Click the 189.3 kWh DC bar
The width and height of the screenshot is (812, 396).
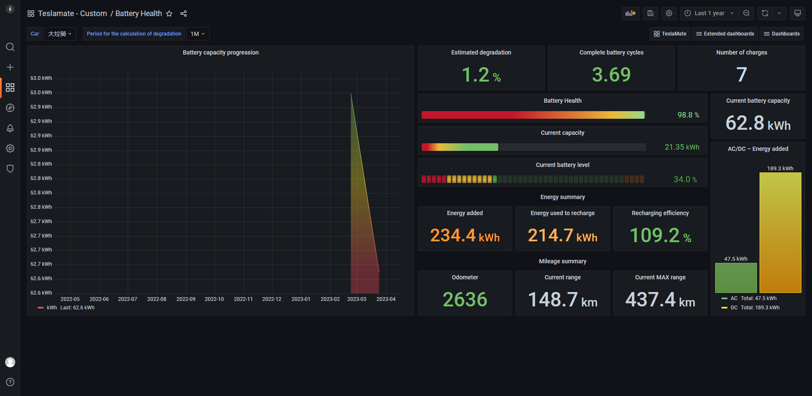click(x=780, y=232)
